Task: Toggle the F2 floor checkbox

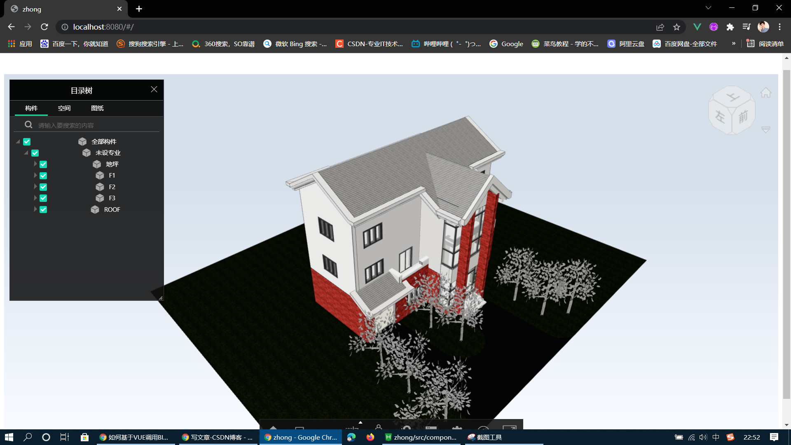Action: [x=43, y=187]
